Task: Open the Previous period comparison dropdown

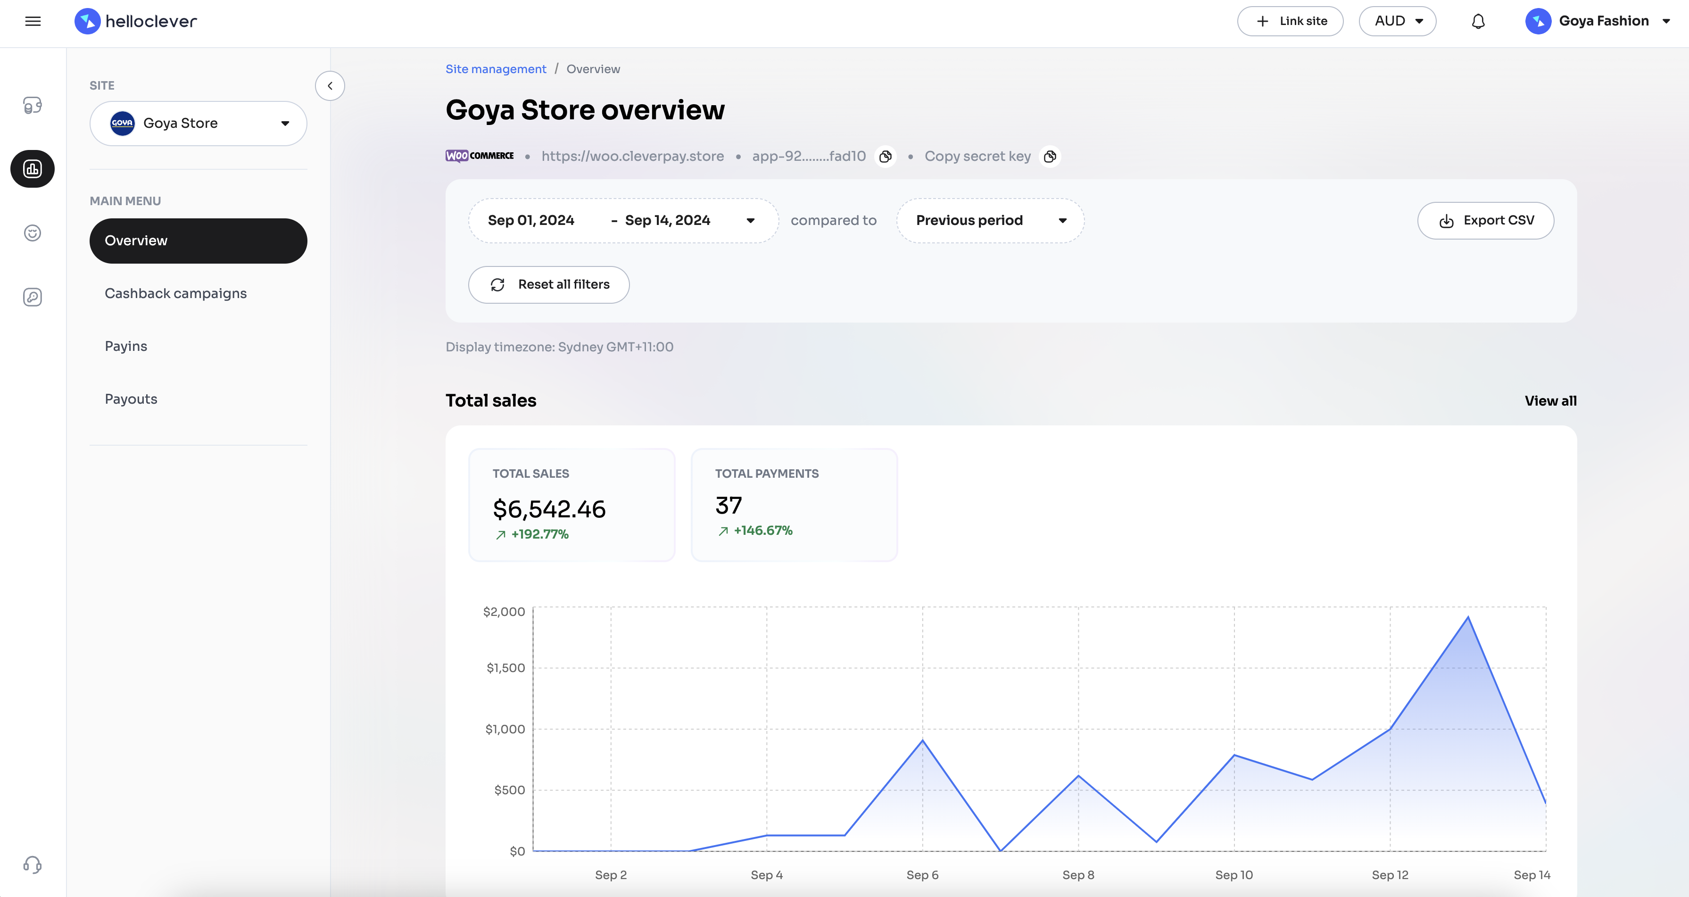Action: [990, 220]
